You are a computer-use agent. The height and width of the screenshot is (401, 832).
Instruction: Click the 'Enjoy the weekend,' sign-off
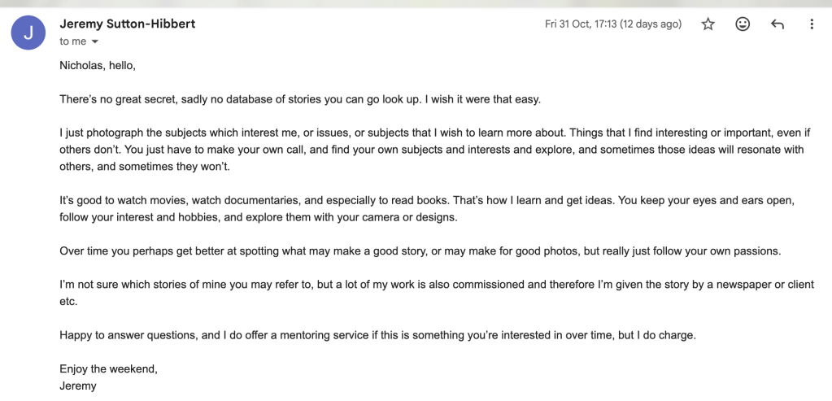[108, 369]
